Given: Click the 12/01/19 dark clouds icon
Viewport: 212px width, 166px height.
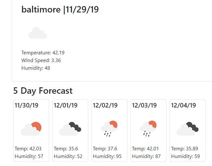Looking at the screenshot, I should click(x=70, y=129).
